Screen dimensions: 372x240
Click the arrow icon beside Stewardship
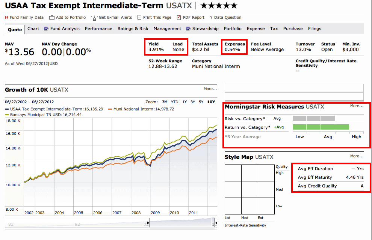(x=188, y=29)
